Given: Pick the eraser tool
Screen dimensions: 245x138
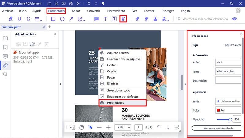Looking at the screenshot, I should coord(146,19).
